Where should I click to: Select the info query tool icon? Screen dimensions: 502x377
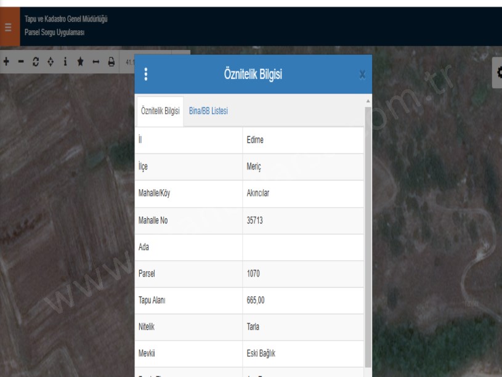pos(65,62)
